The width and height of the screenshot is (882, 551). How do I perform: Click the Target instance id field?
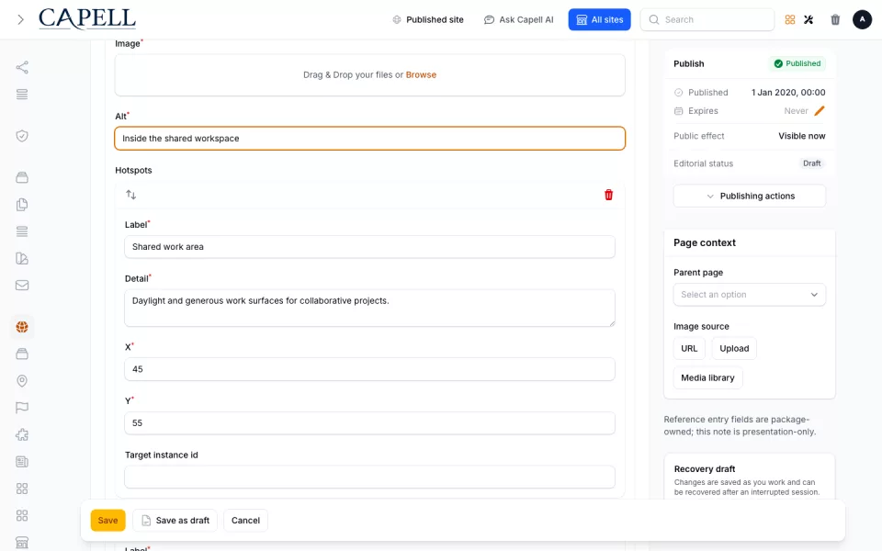(x=369, y=478)
